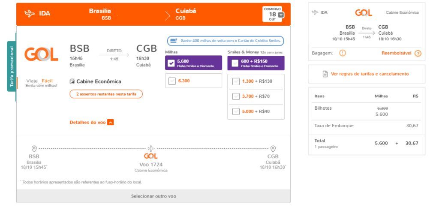
Task: Select the 1.300 + R$130 fare option
Action: pyautogui.click(x=236, y=81)
